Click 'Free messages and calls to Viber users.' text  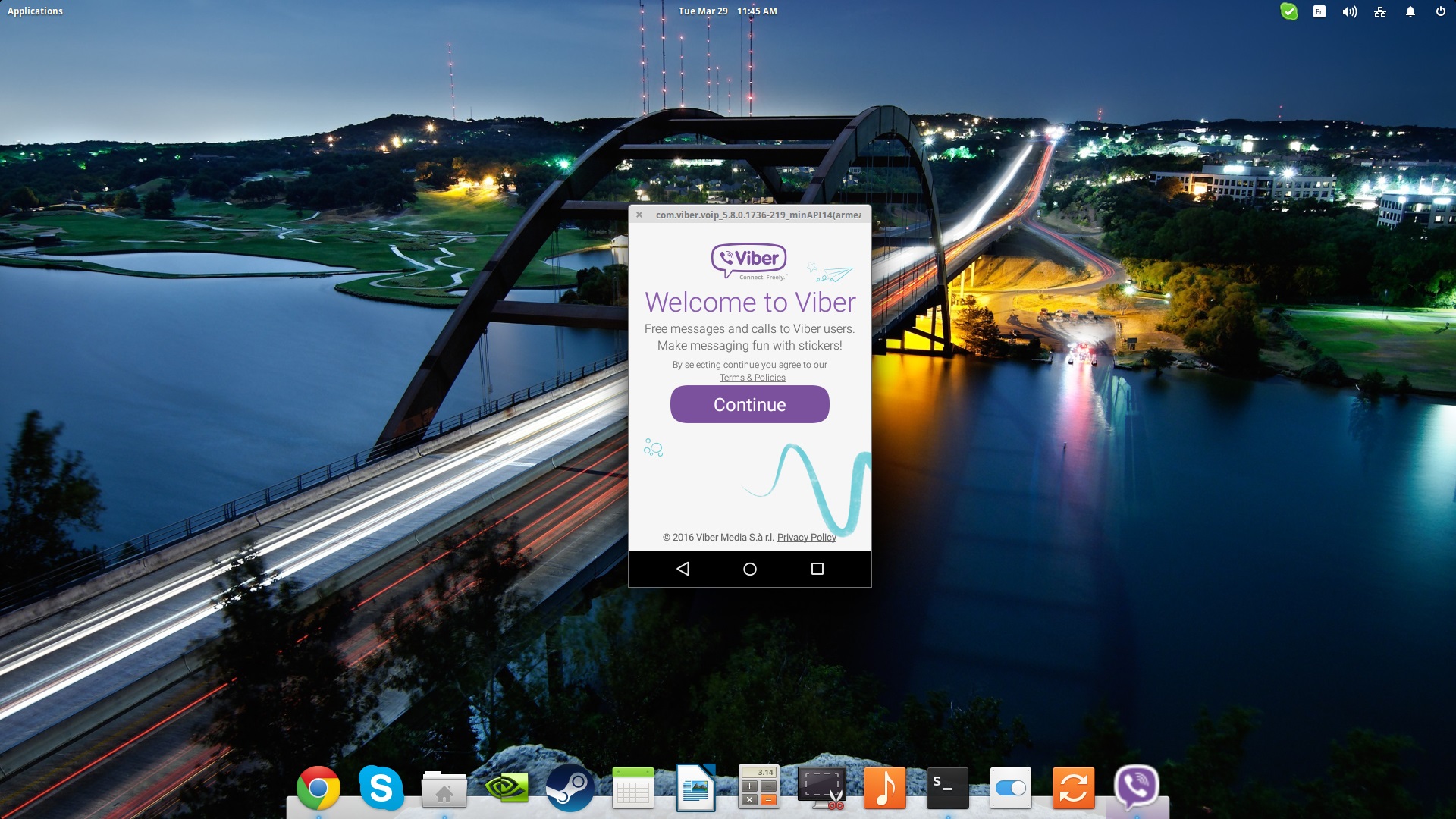(749, 328)
